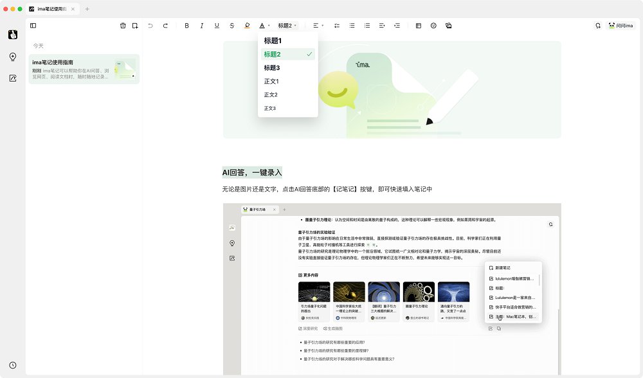
Task: Choose checked 标题2 in the style menu
Action: click(288, 54)
